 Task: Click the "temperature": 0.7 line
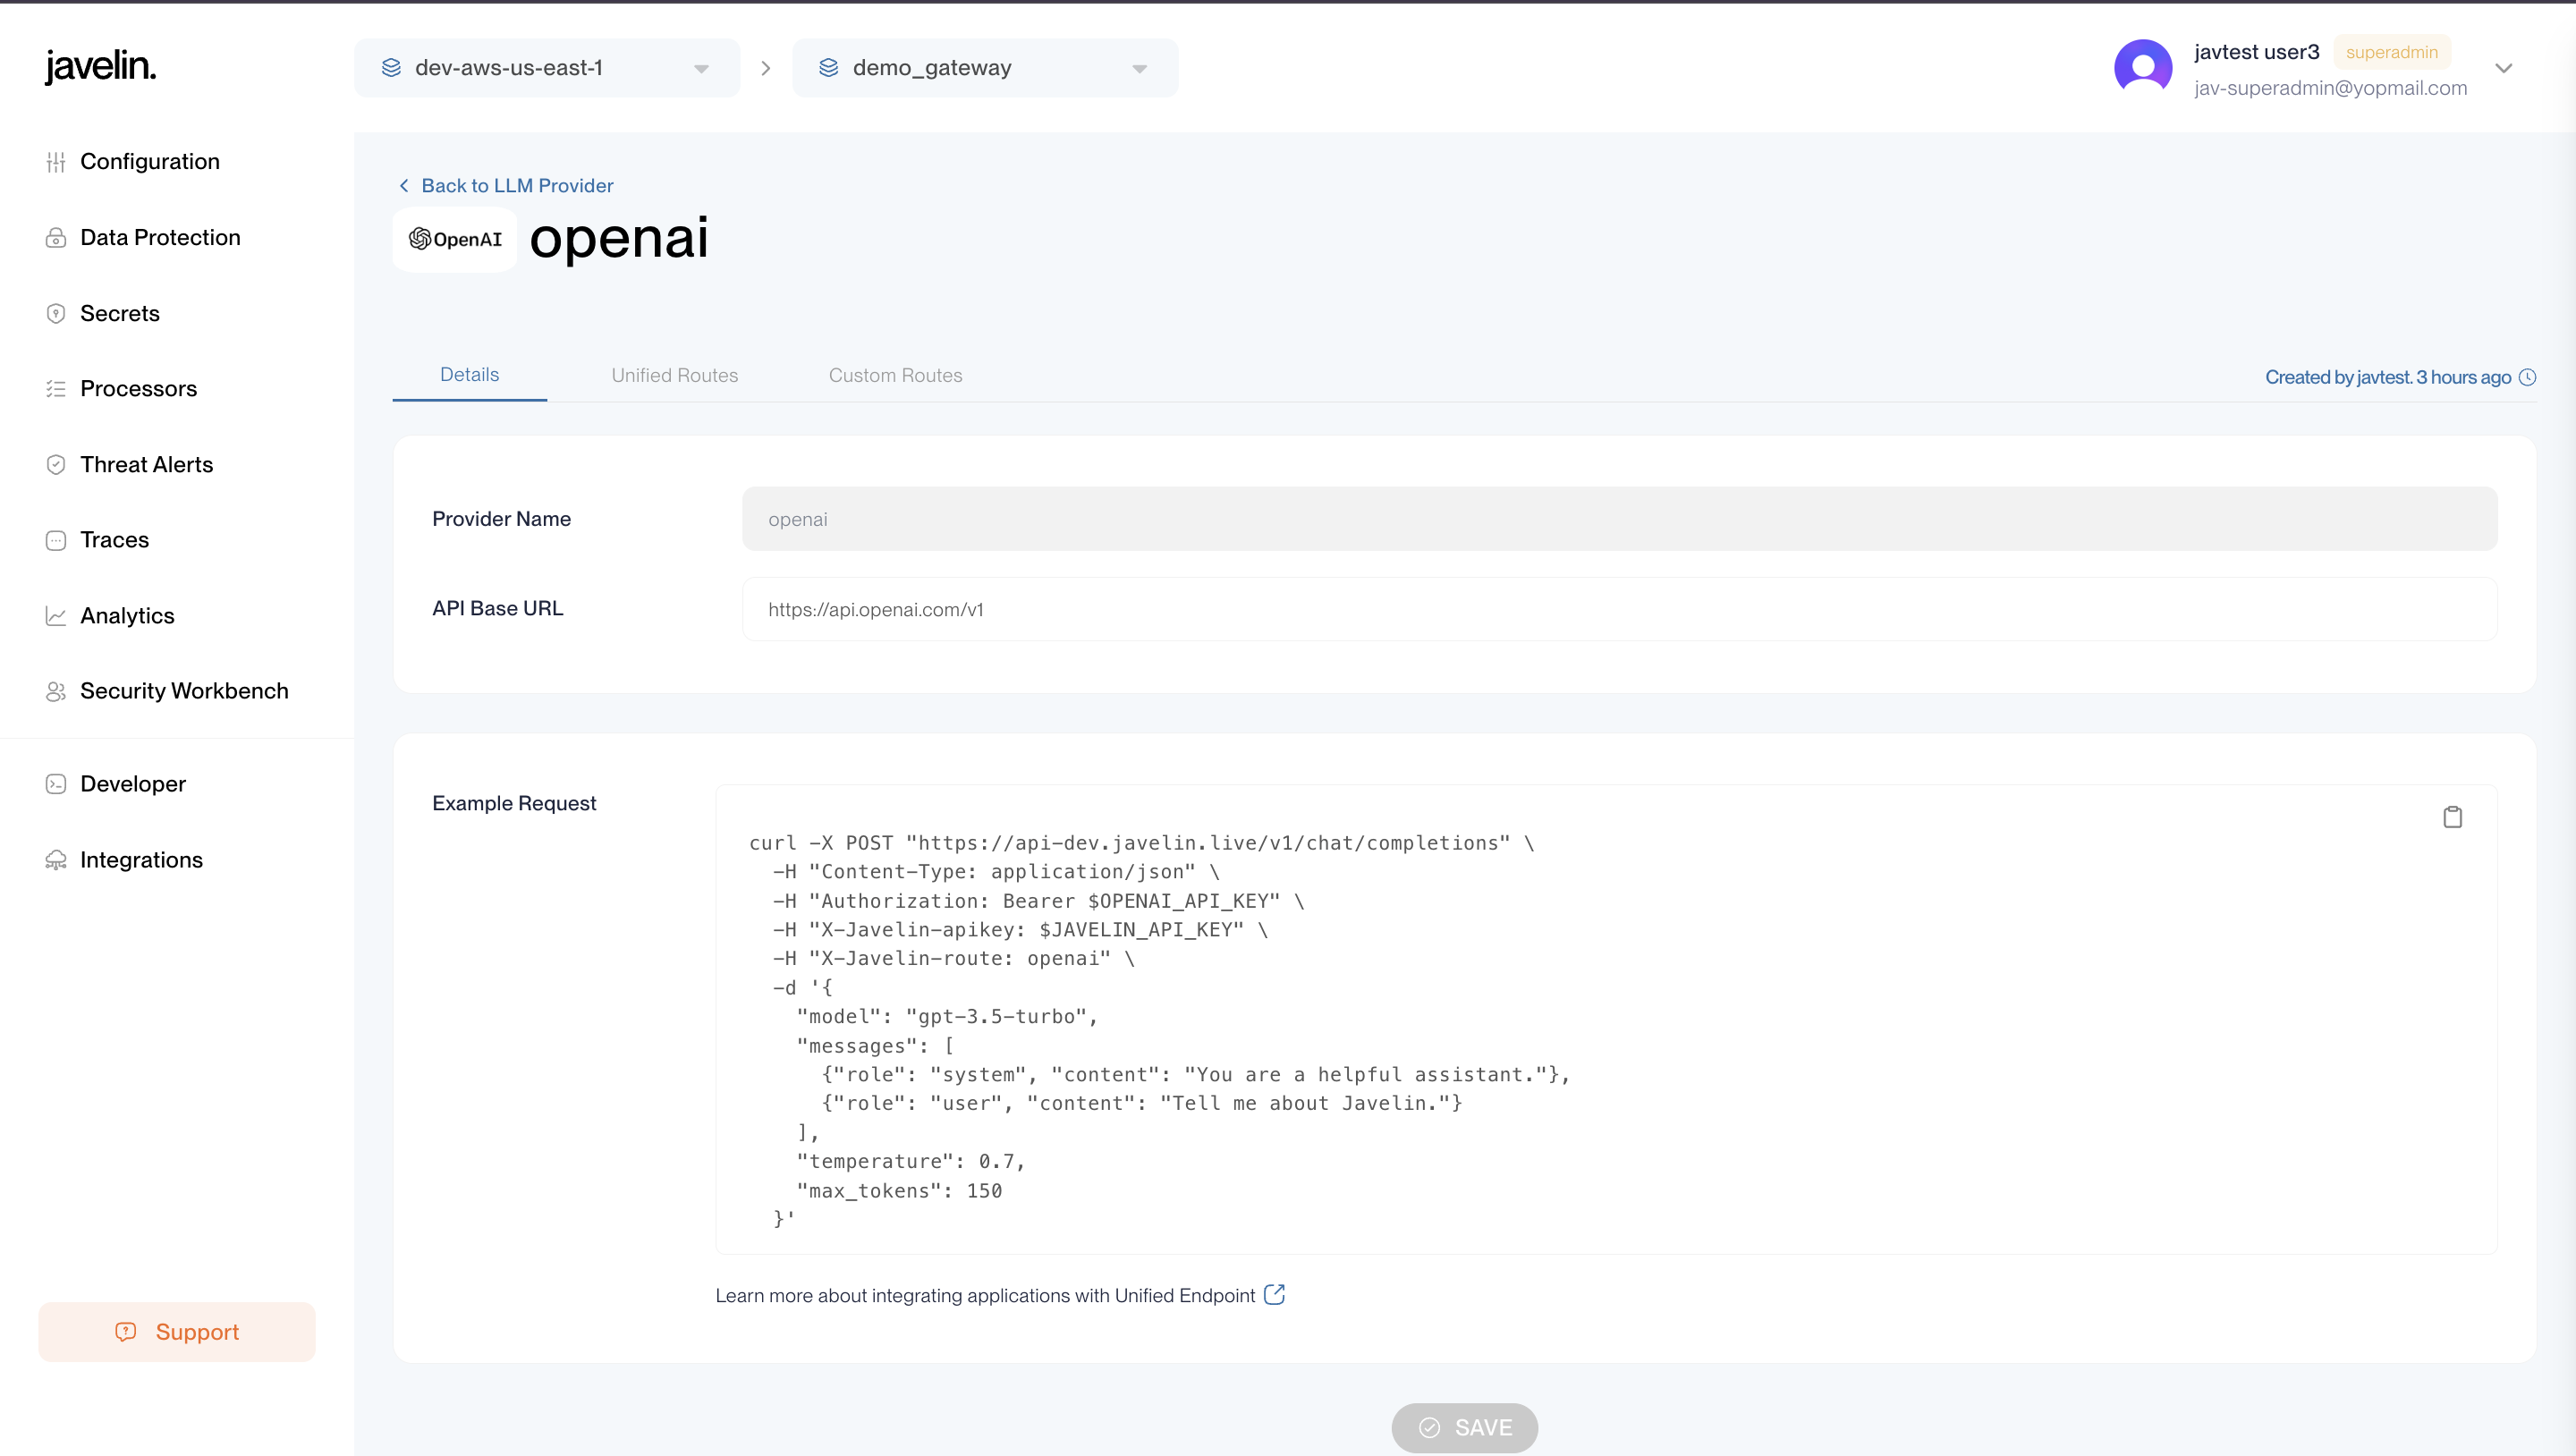pos(911,1162)
